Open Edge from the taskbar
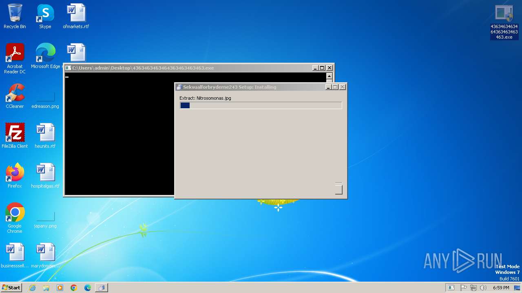Screen dimensions: 522x293 [x=88, y=288]
